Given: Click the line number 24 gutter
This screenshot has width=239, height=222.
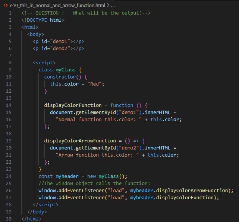Looking at the screenshot, I should (x=9, y=176).
